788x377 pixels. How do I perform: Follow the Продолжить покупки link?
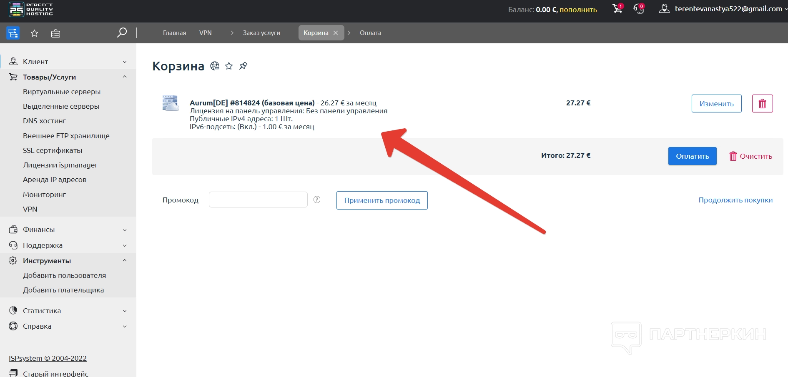pyautogui.click(x=735, y=200)
